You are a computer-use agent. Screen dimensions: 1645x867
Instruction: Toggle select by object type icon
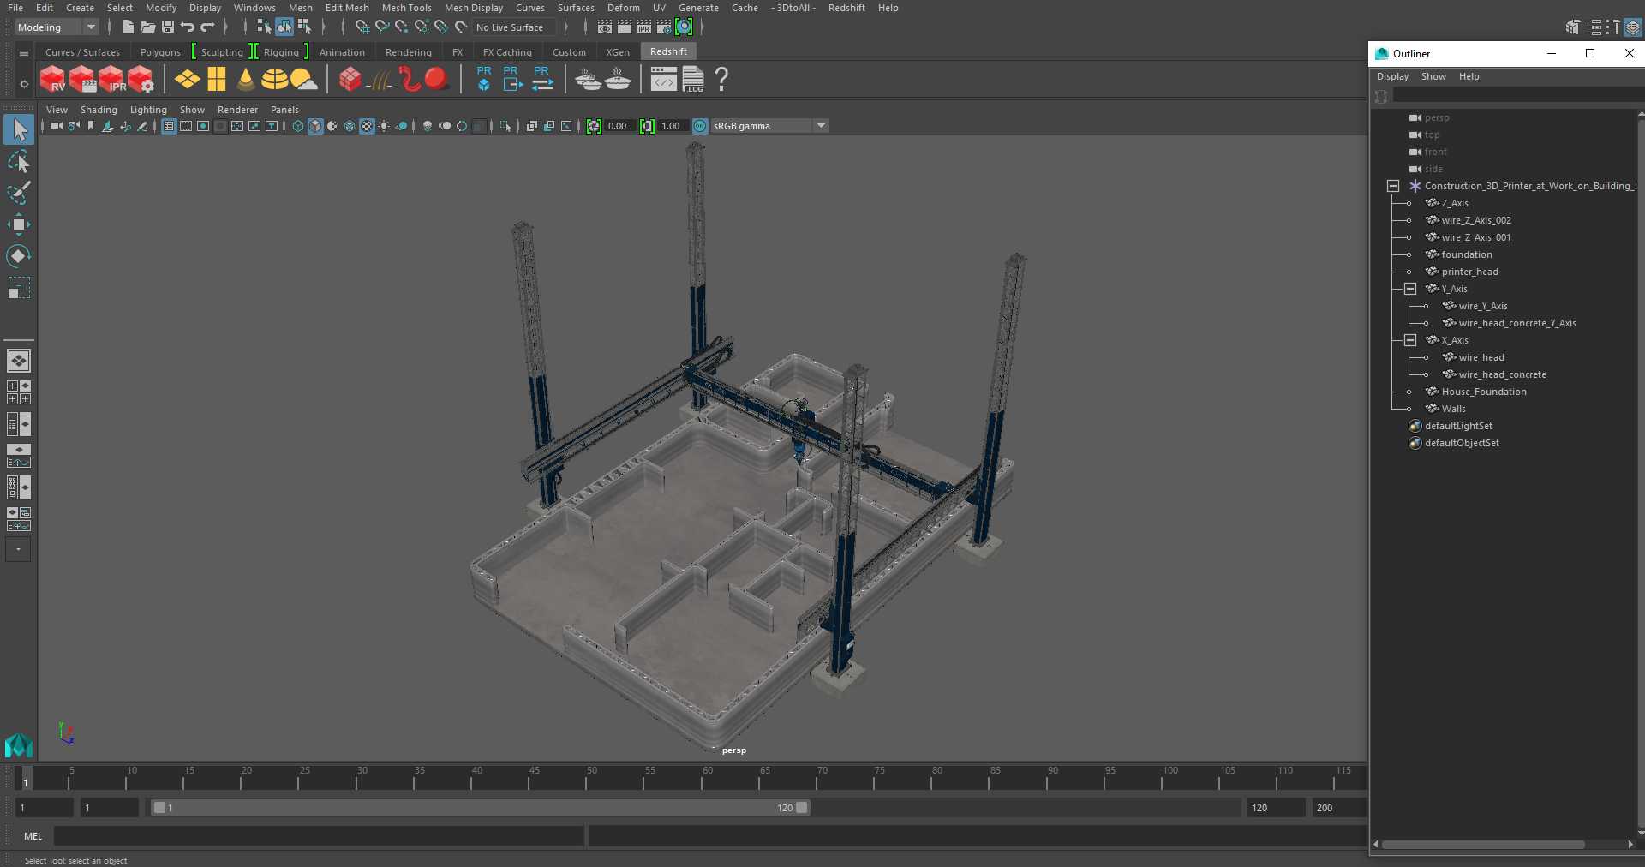tap(284, 27)
